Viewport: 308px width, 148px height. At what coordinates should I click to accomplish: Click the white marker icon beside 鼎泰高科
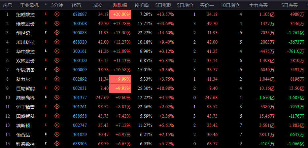(46, 97)
